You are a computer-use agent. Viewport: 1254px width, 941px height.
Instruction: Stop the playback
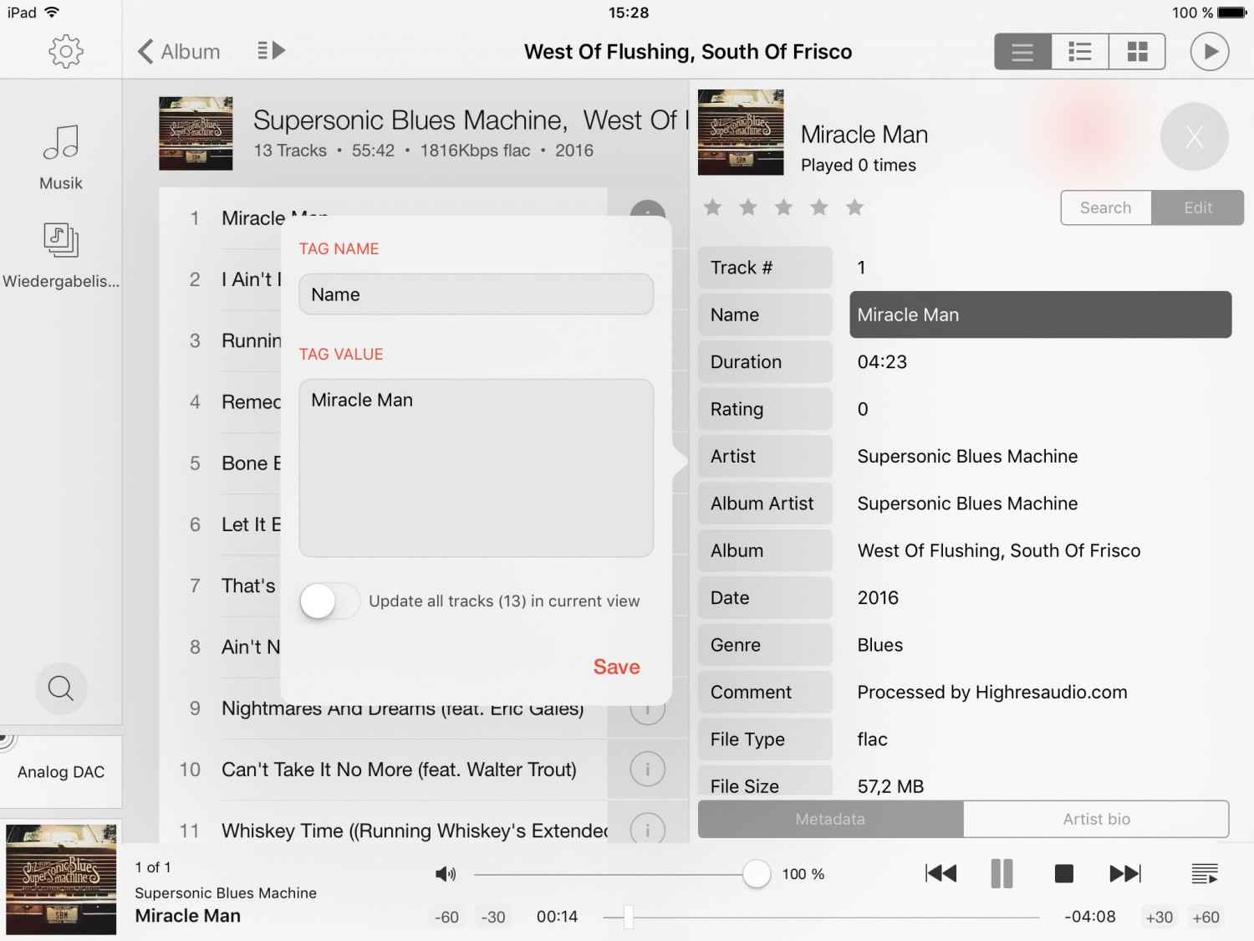pyautogui.click(x=1063, y=874)
